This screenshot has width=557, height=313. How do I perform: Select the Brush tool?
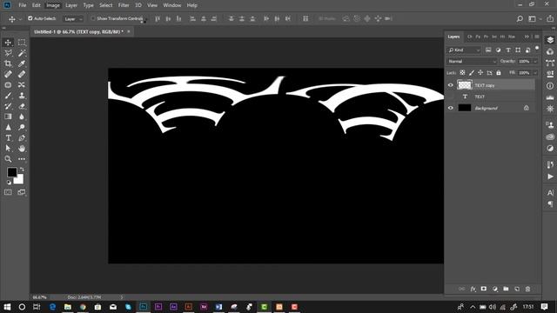8,96
